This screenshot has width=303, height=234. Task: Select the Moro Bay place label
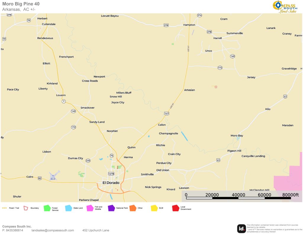coord(237,135)
